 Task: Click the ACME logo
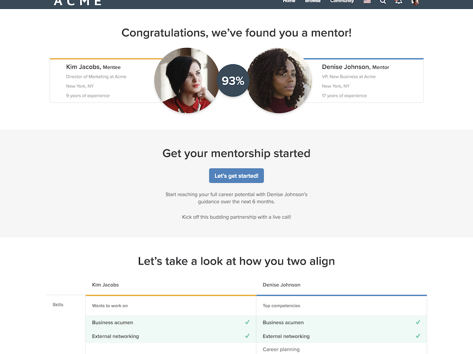pos(77,2)
